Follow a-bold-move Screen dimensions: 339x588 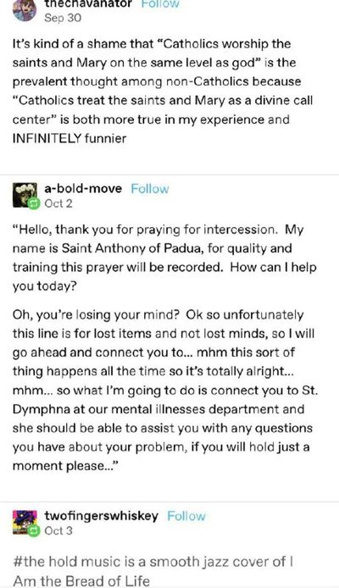pos(150,189)
